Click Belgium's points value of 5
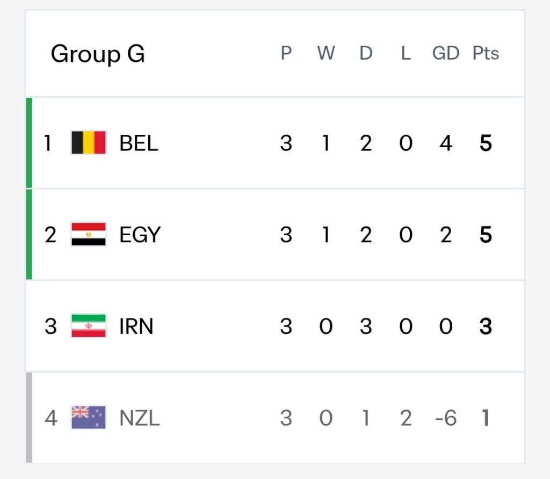This screenshot has height=479, width=550. point(486,143)
